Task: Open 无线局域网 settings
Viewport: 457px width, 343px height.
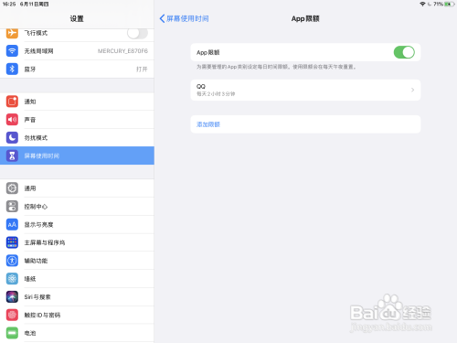Action: pyautogui.click(x=77, y=51)
